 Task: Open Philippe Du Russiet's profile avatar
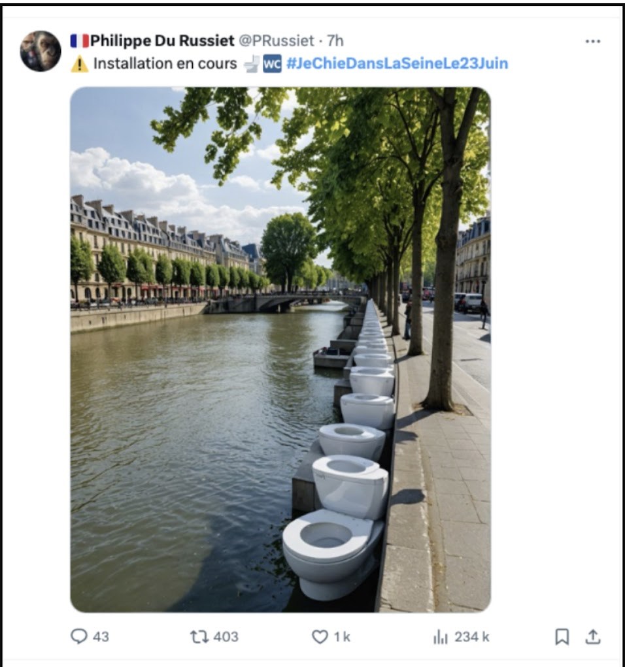pyautogui.click(x=41, y=51)
